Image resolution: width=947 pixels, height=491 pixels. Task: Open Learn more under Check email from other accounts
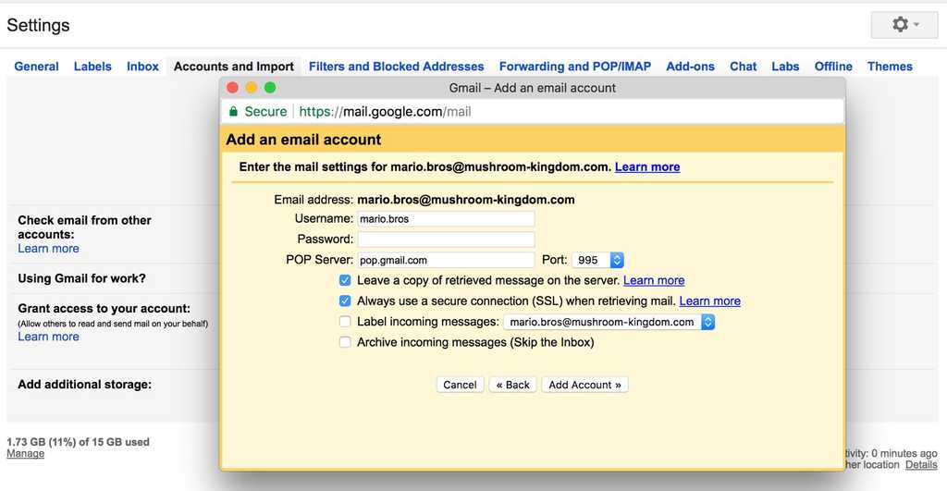[48, 248]
